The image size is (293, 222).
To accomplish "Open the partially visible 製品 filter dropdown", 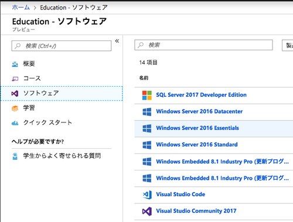I will click(x=288, y=46).
